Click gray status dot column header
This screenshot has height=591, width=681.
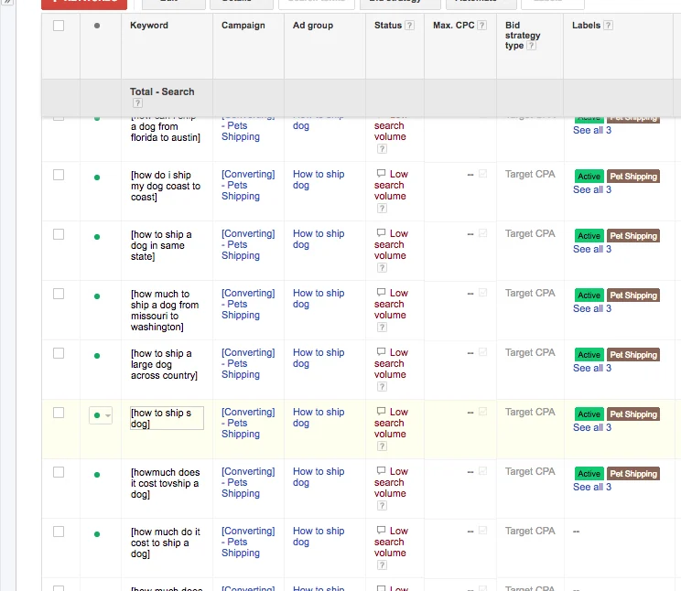click(x=97, y=26)
